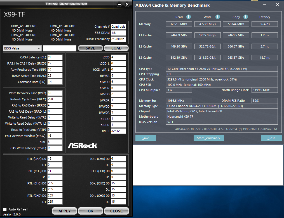This screenshot has width=284, height=218.
Task: Close the AIDA64 benchmark window with X
Action: 278,4
